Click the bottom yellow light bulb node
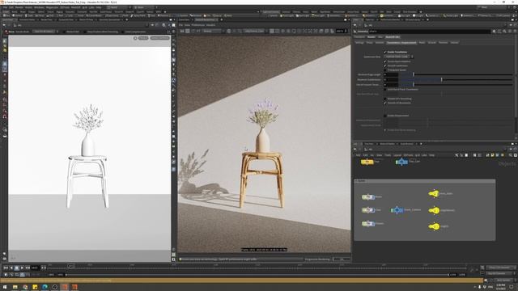The width and height of the screenshot is (518, 291). pyautogui.click(x=434, y=226)
